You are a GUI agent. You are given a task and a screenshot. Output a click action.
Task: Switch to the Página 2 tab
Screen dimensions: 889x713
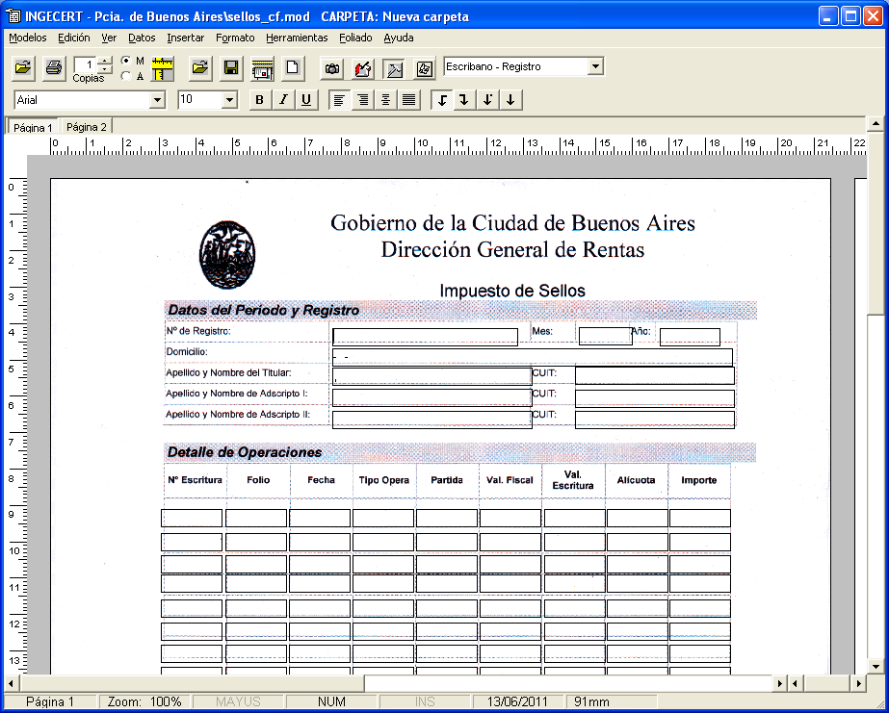pos(86,127)
